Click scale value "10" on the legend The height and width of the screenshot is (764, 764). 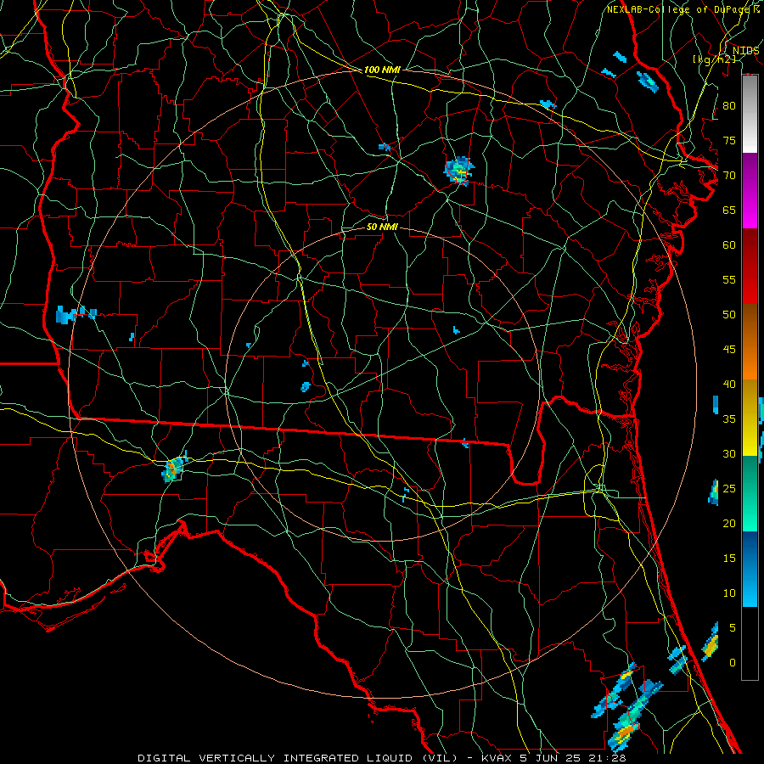(x=729, y=593)
